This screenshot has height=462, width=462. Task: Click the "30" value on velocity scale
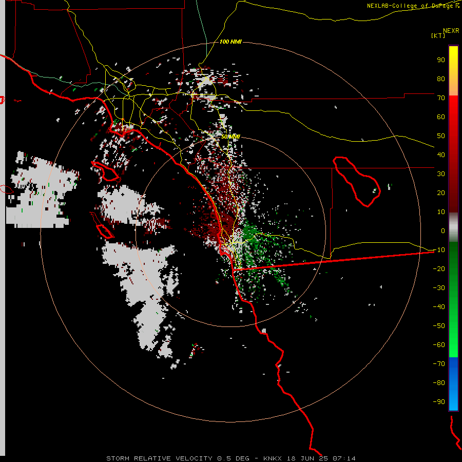441,174
